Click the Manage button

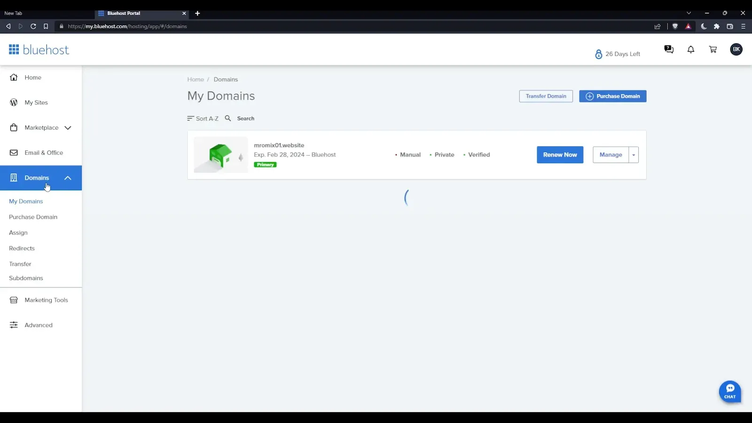click(611, 155)
